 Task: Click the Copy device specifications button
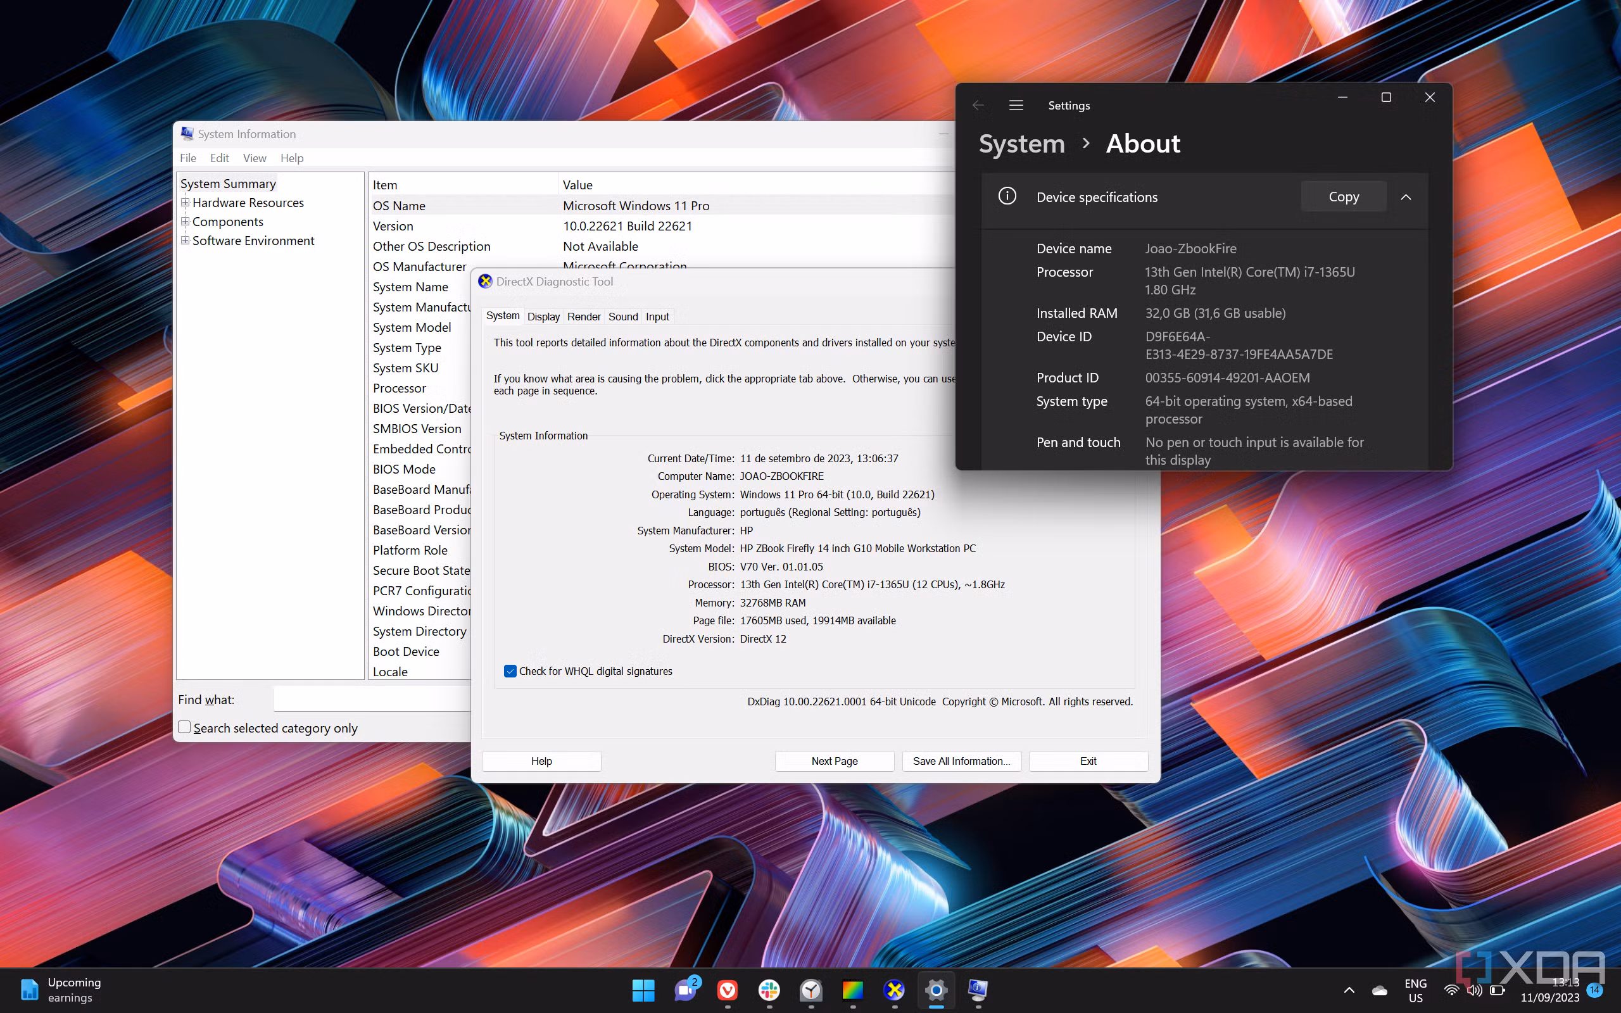[1343, 197]
